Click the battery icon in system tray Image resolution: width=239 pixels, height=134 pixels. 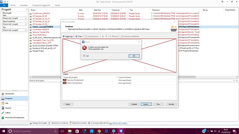pyautogui.click(x=212, y=131)
